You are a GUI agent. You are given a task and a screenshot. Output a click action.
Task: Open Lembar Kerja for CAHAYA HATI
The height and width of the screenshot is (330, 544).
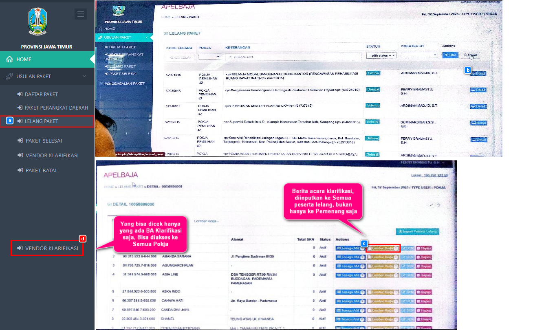[383, 301]
